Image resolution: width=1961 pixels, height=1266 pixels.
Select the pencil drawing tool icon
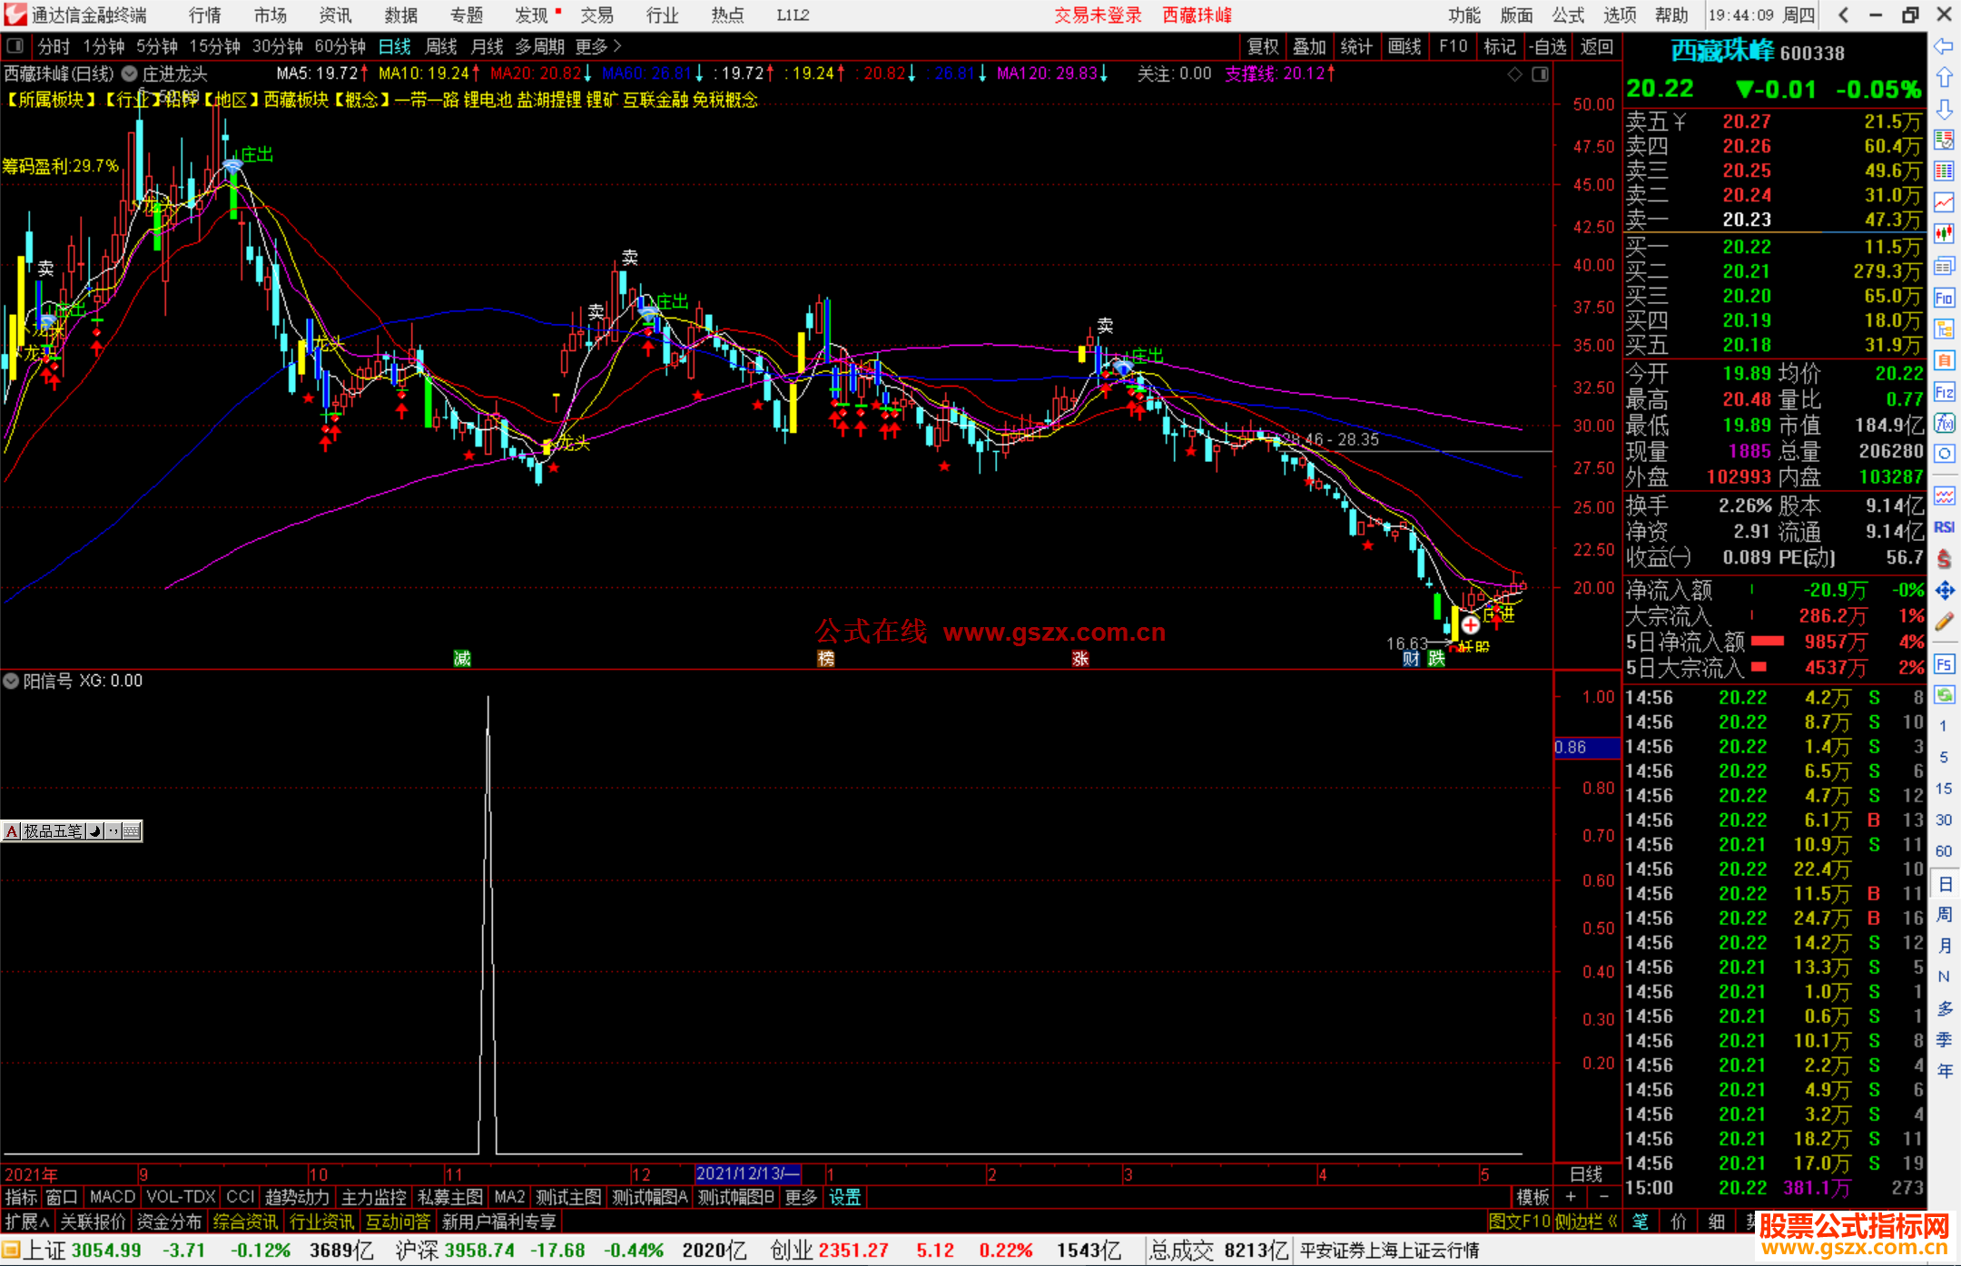pyautogui.click(x=1944, y=622)
